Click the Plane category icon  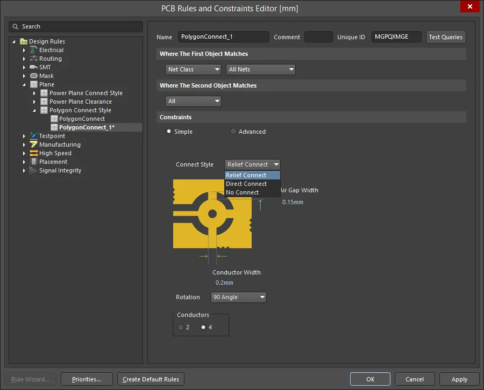[x=34, y=84]
